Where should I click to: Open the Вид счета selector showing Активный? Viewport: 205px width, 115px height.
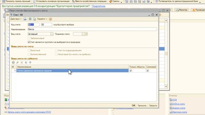click(x=39, y=34)
